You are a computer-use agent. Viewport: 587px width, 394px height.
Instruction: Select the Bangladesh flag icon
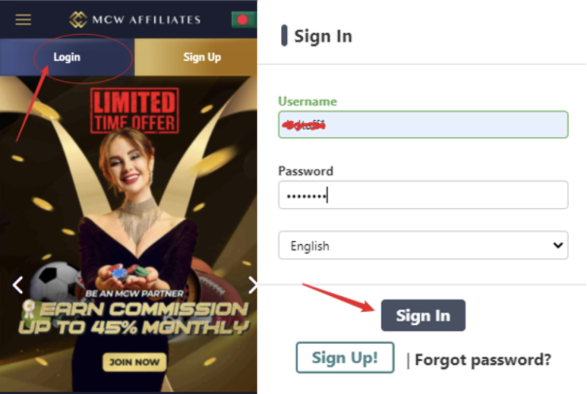243,19
